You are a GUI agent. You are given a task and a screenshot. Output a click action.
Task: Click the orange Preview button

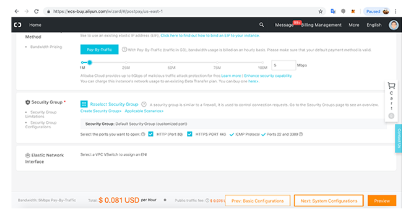click(382, 201)
